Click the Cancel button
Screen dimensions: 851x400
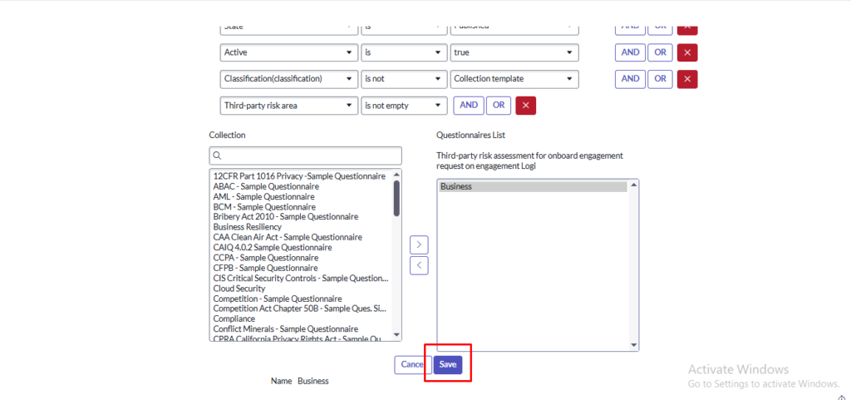411,364
